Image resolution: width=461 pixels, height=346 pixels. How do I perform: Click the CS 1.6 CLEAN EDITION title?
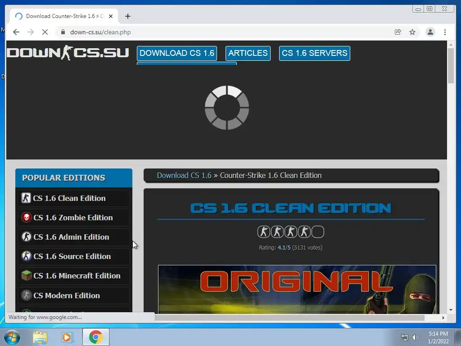pyautogui.click(x=291, y=208)
